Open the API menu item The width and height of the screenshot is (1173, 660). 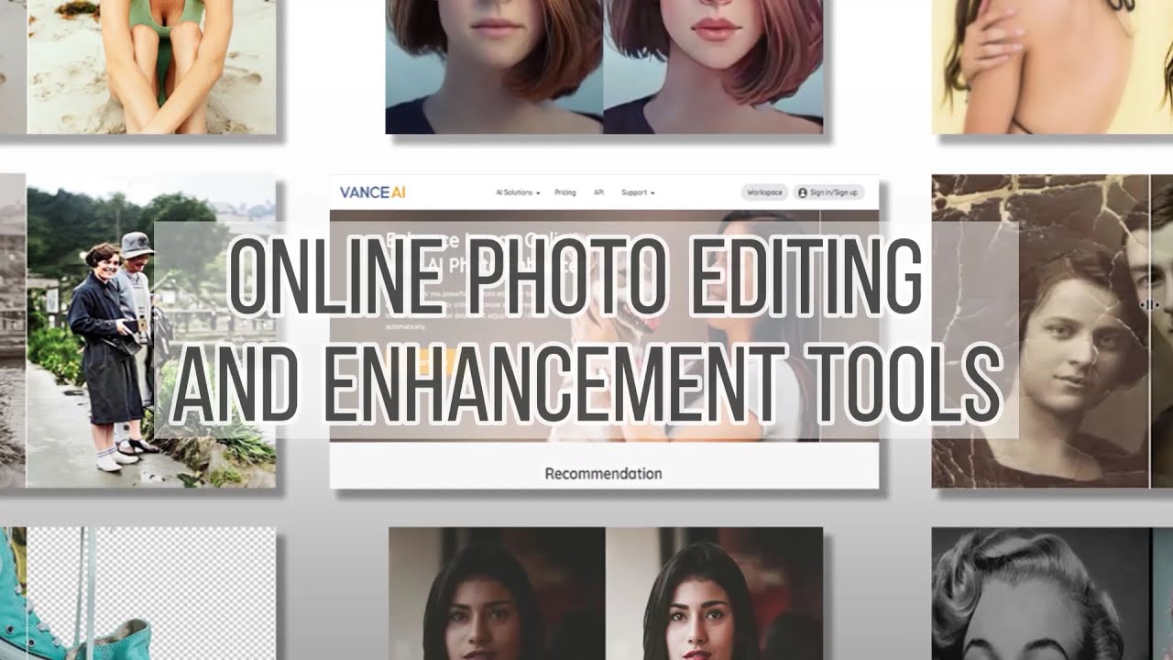[x=598, y=192]
